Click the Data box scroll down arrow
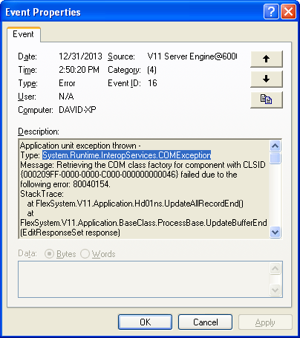The width and height of the screenshot is (300, 338). pos(275,290)
